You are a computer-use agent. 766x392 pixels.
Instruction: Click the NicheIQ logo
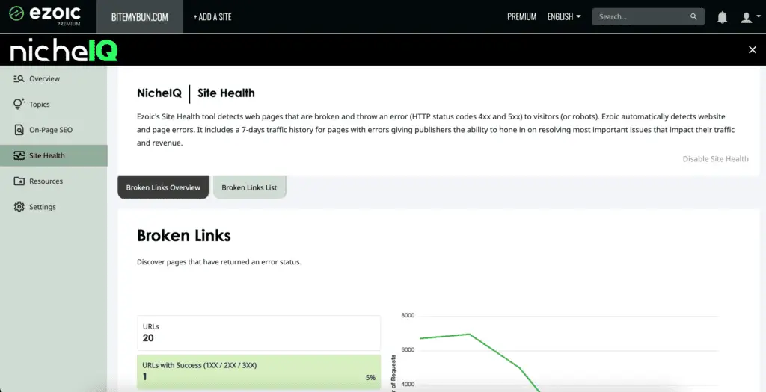tap(64, 50)
